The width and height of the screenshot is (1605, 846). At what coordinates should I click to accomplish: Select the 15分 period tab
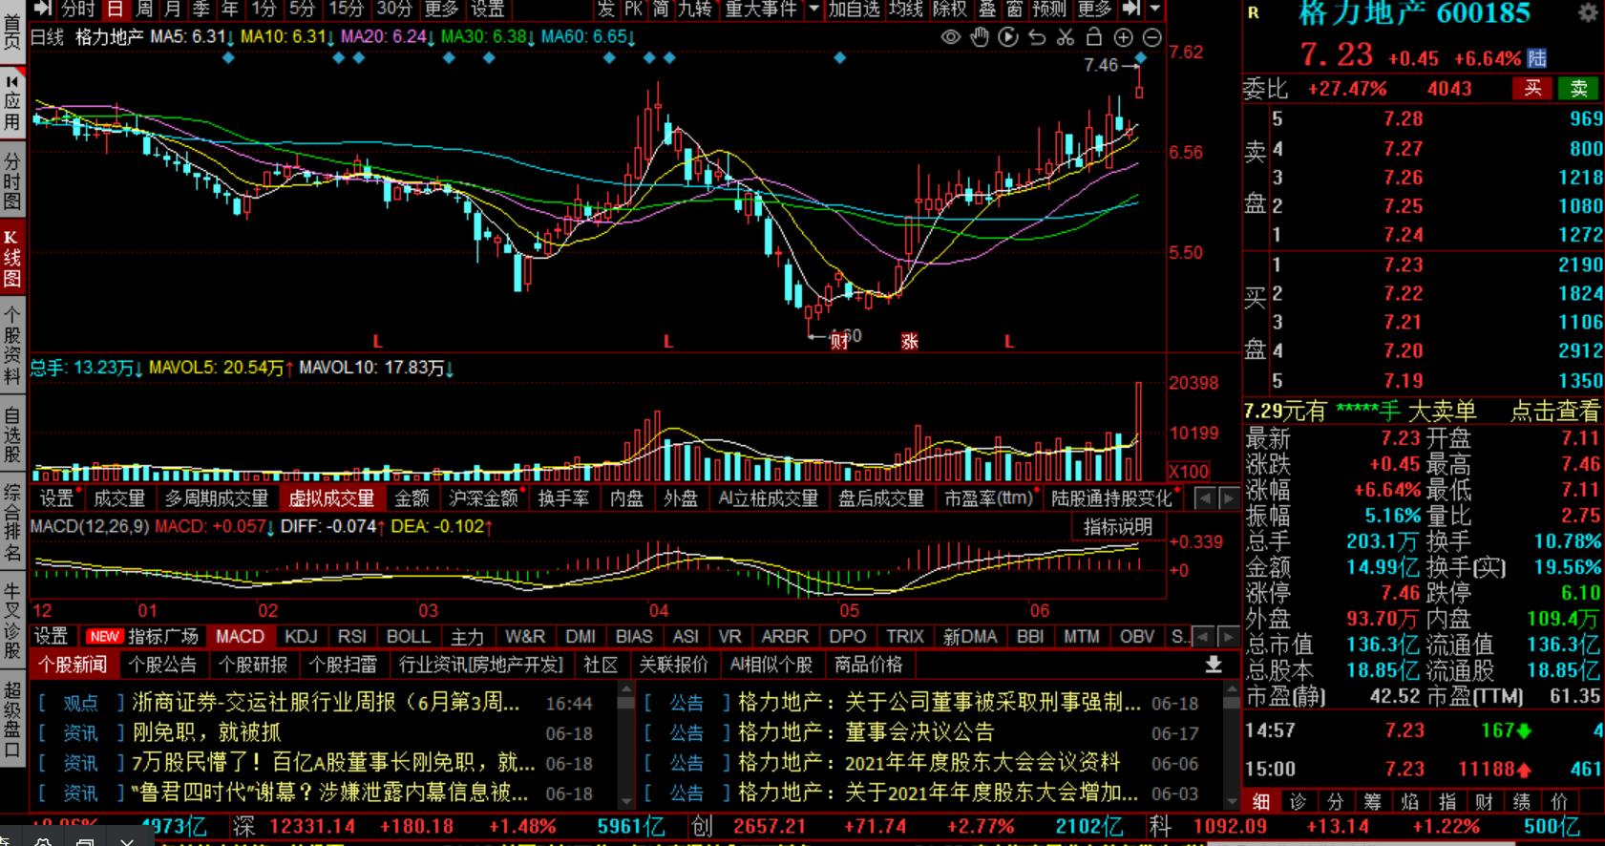(x=347, y=10)
